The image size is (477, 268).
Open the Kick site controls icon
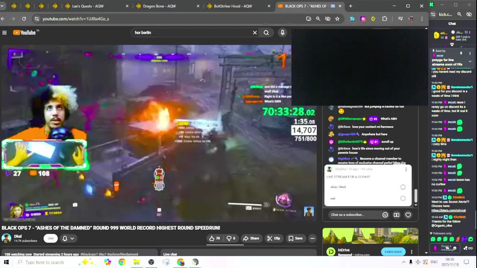tap(433, 15)
